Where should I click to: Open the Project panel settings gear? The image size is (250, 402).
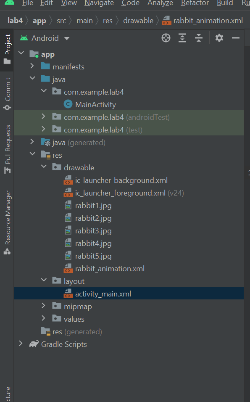click(x=219, y=38)
